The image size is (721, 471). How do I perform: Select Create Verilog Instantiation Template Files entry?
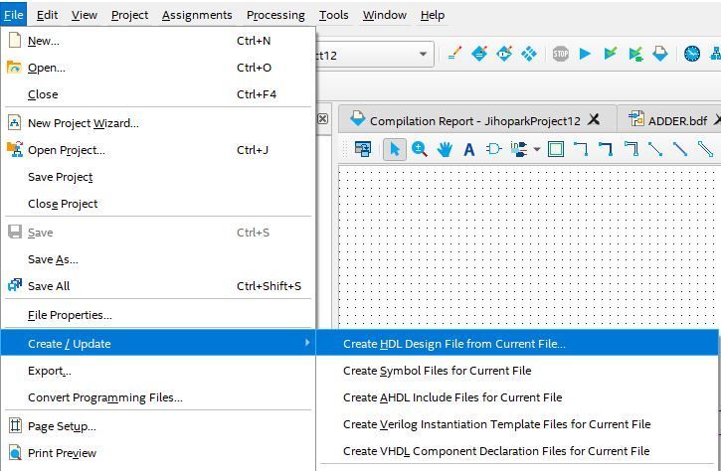pyautogui.click(x=517, y=423)
